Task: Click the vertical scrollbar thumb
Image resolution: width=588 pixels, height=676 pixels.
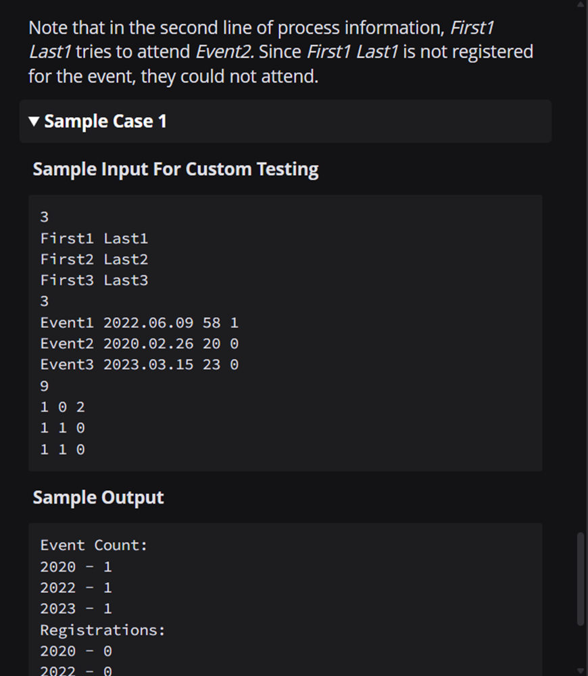Action: [x=581, y=579]
